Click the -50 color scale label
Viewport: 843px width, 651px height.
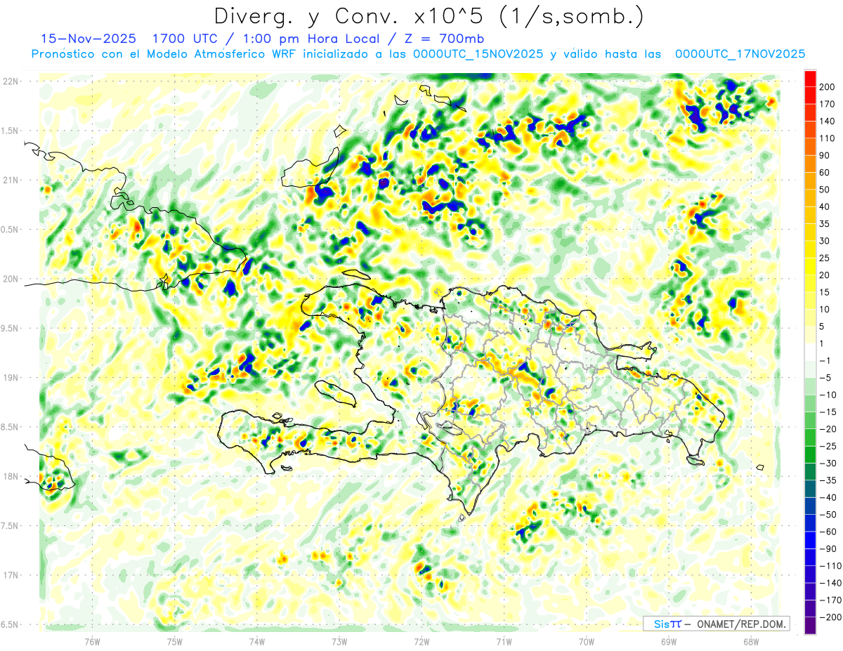pyautogui.click(x=830, y=514)
